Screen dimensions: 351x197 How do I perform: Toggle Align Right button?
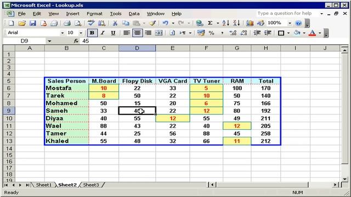click(148, 33)
